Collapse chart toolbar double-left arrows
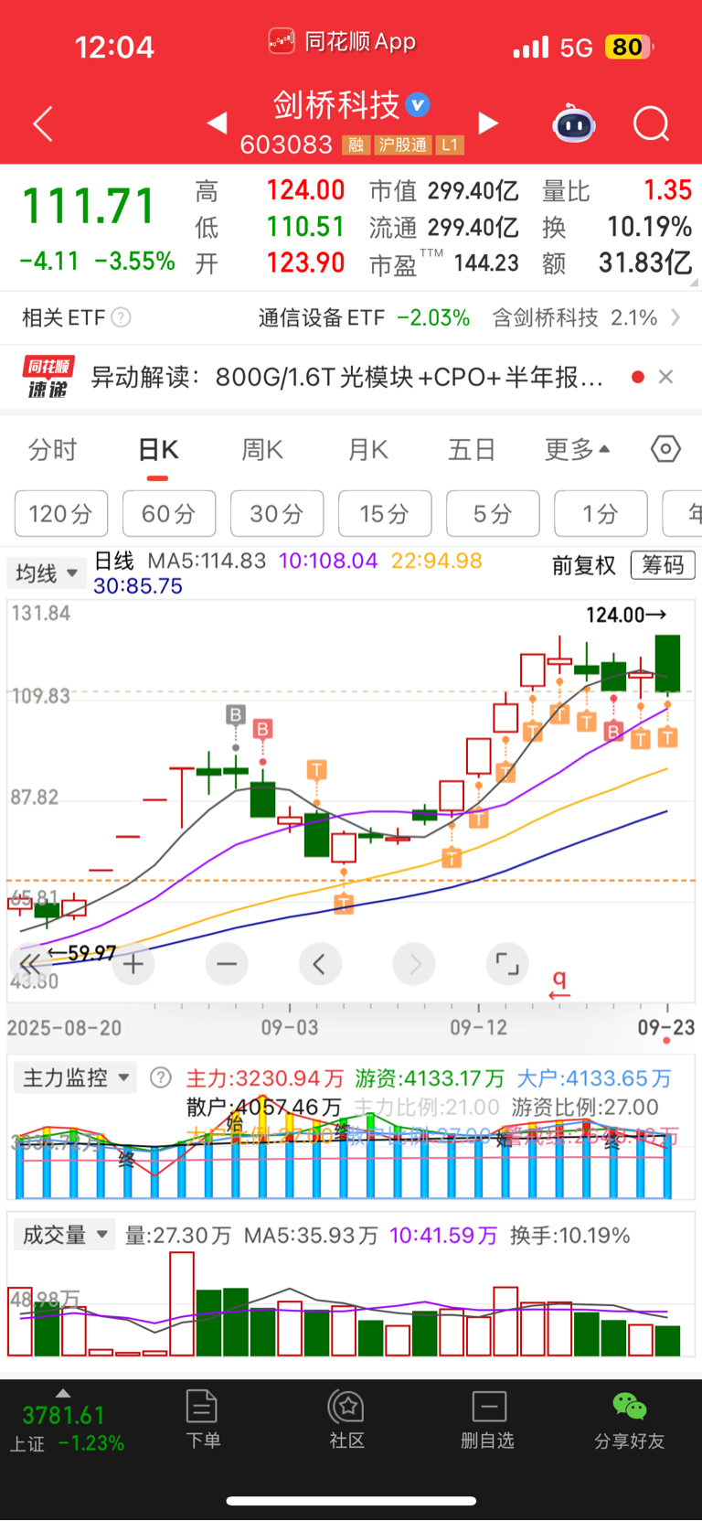Viewport: 702px width, 1521px height. pyautogui.click(x=29, y=963)
